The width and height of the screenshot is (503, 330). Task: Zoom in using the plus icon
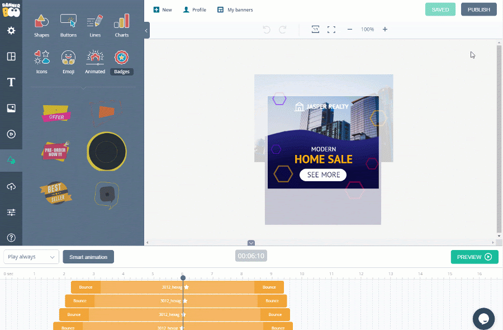(x=385, y=29)
